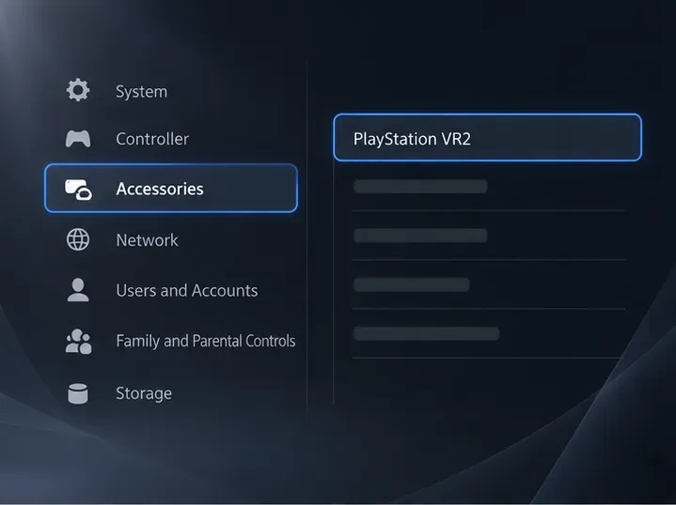Open the PlayStation VR2 option

(x=488, y=138)
